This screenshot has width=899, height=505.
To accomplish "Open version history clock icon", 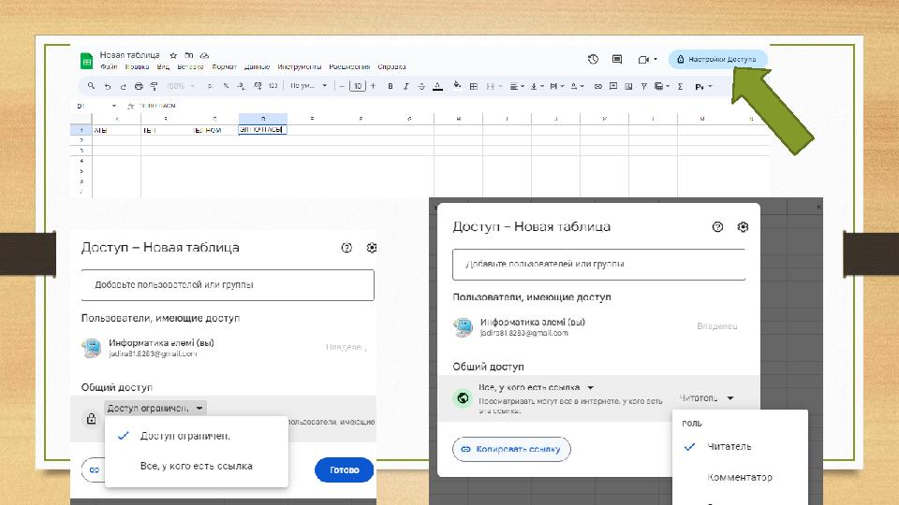I will 593,60.
